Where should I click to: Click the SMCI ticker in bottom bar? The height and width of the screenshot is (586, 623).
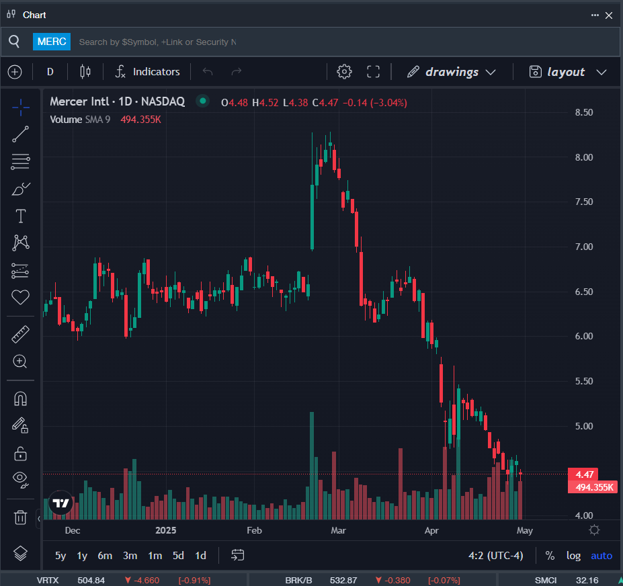546,581
